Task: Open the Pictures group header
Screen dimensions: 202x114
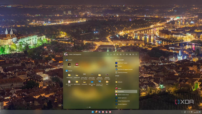Action: point(69,71)
